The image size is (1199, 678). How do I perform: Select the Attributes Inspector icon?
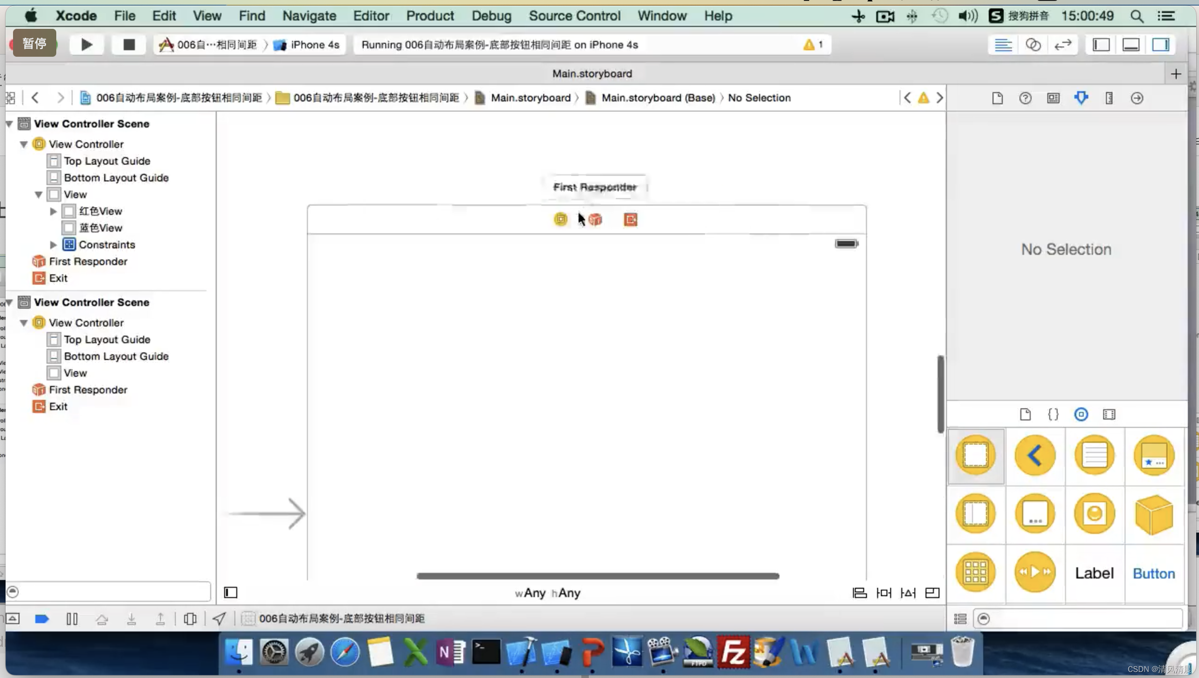pos(1081,97)
